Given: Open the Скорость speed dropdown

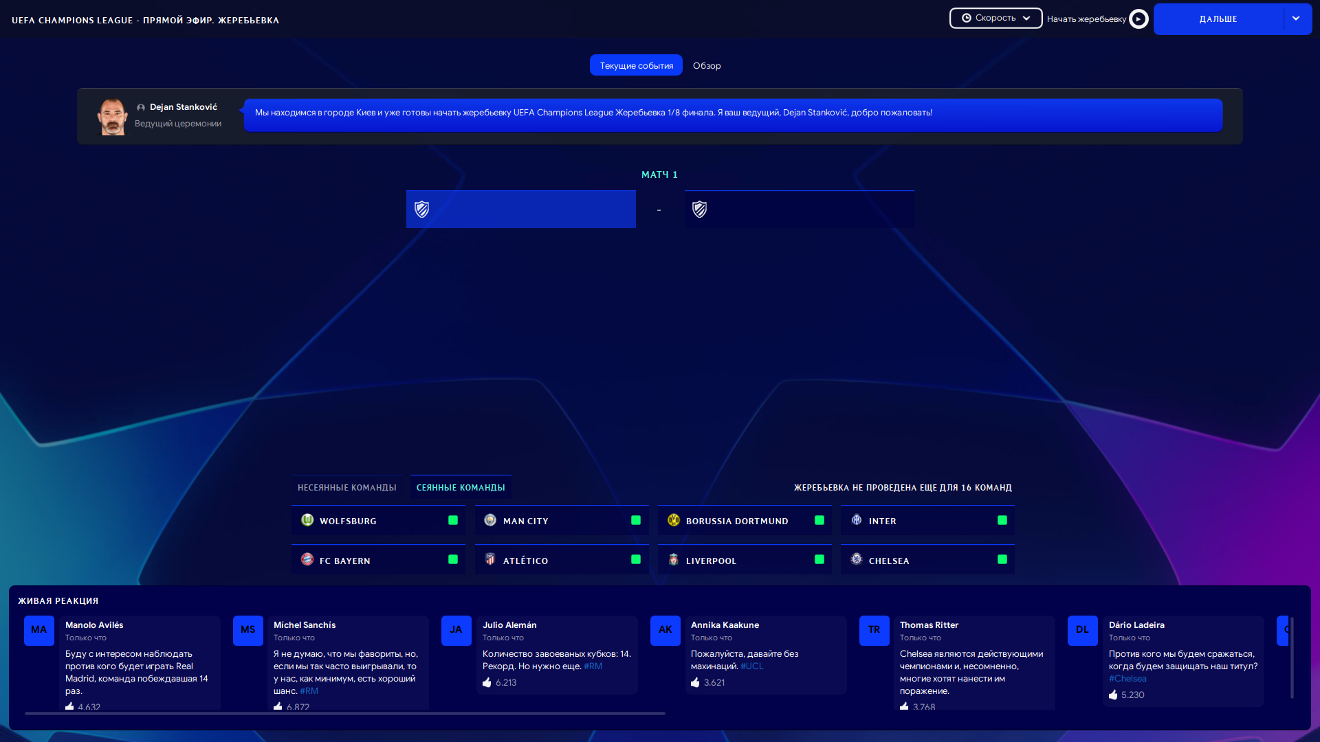Looking at the screenshot, I should [995, 18].
